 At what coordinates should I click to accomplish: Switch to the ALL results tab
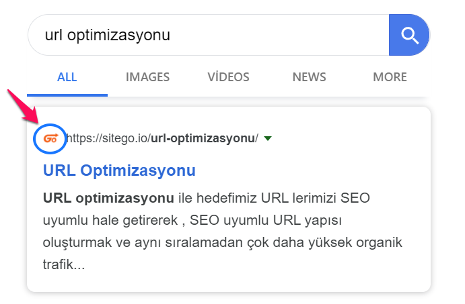tap(67, 77)
